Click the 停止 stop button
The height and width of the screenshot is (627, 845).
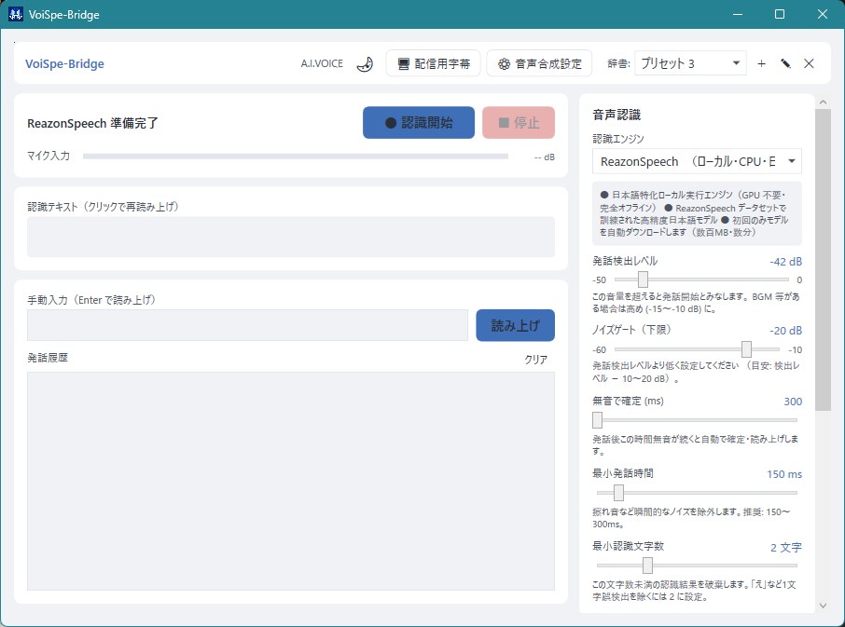pyautogui.click(x=519, y=123)
